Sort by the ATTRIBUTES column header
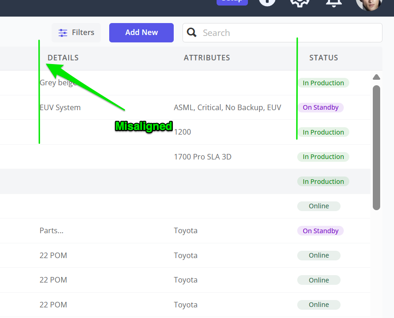This screenshot has width=394, height=318. tap(207, 58)
